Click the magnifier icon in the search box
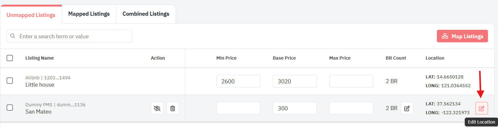498x127 pixels. click(13, 36)
